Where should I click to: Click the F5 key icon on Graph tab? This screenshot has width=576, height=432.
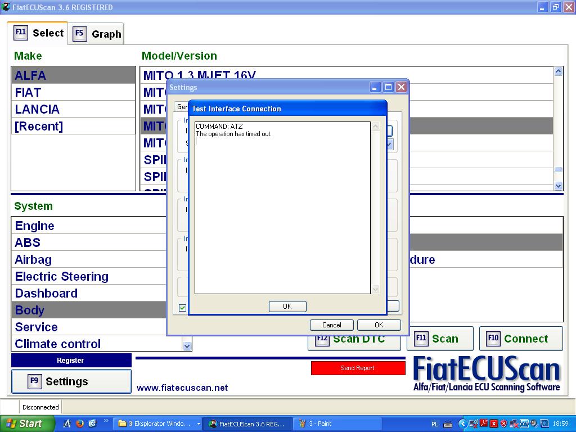coord(80,33)
